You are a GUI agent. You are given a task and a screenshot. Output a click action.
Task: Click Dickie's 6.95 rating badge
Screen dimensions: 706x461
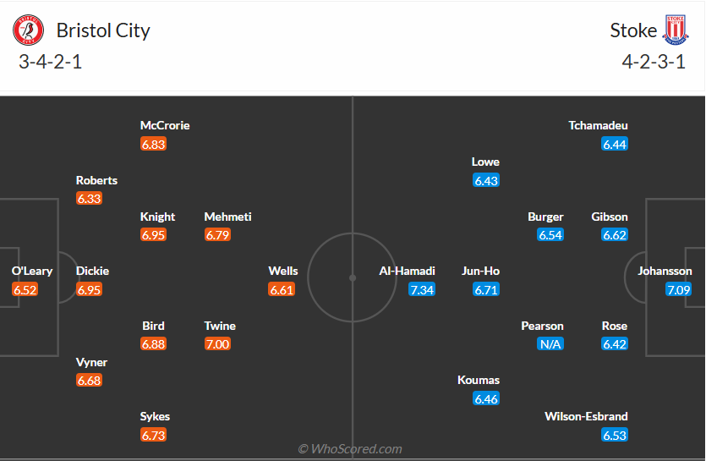(x=89, y=289)
